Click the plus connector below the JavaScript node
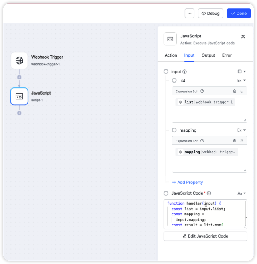This screenshot has height=264, width=257. pyautogui.click(x=19, y=113)
